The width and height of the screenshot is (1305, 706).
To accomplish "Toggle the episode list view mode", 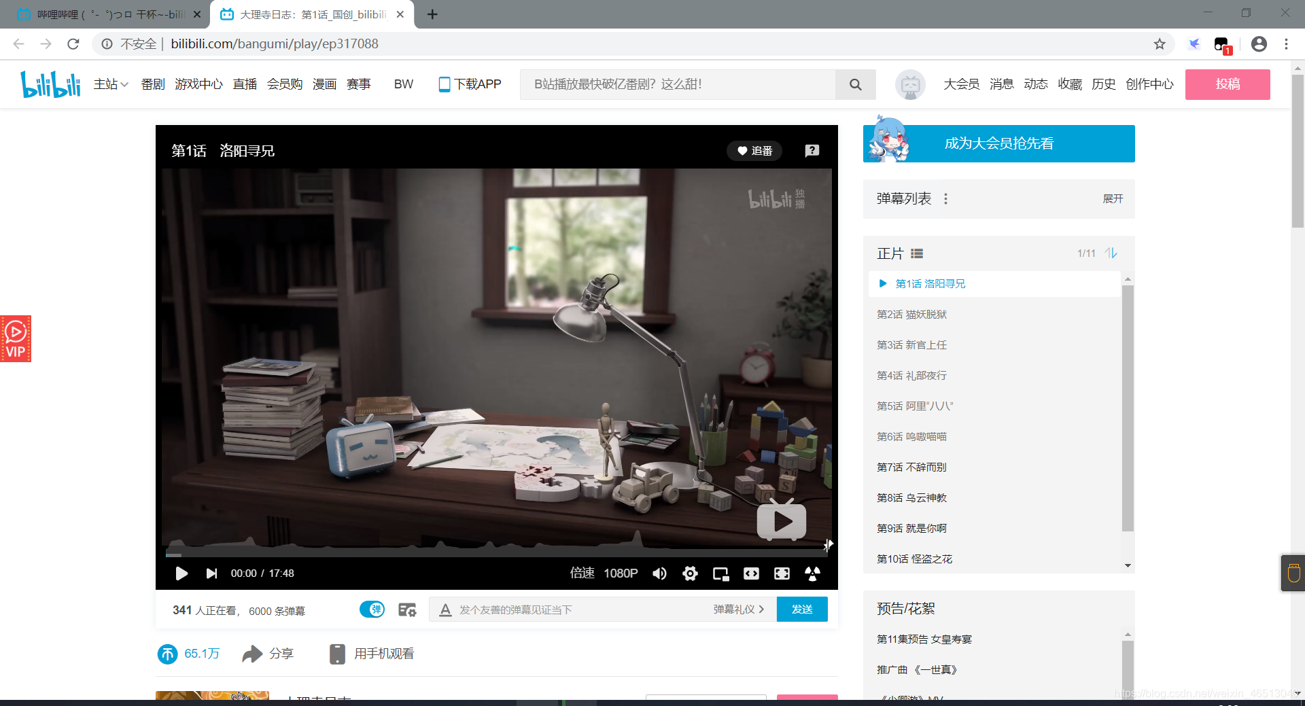I will pyautogui.click(x=917, y=253).
